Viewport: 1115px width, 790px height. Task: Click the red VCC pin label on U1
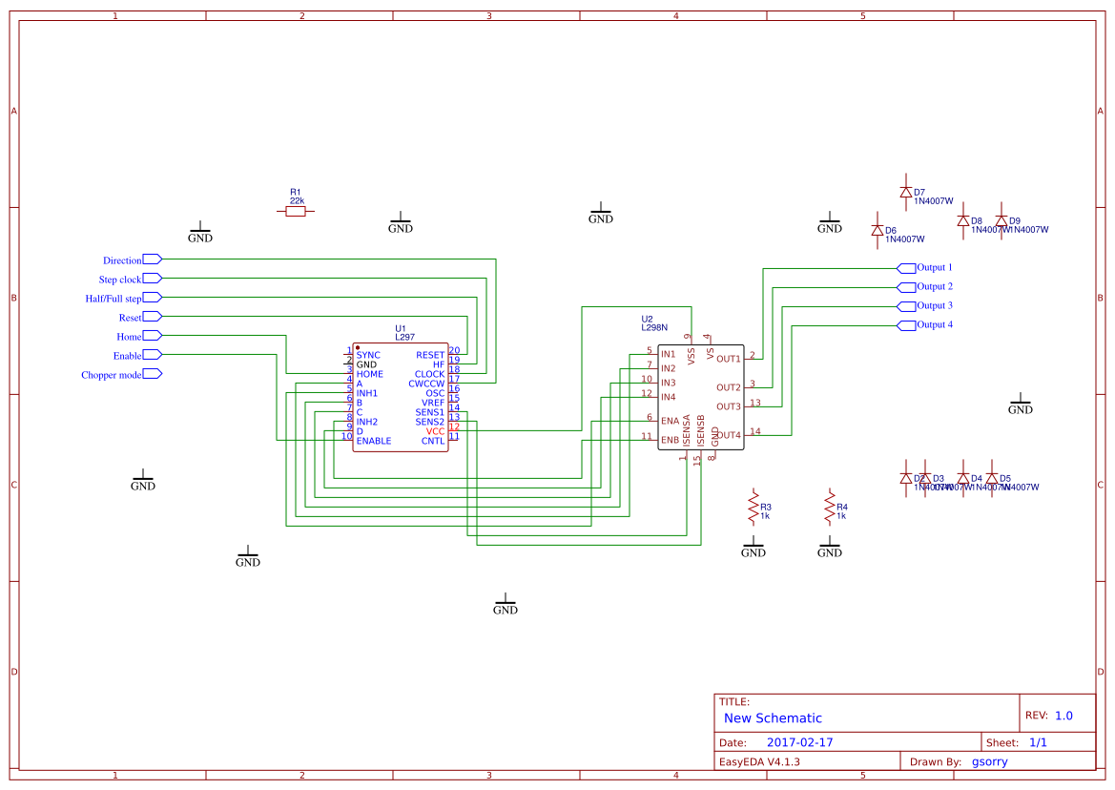(435, 431)
